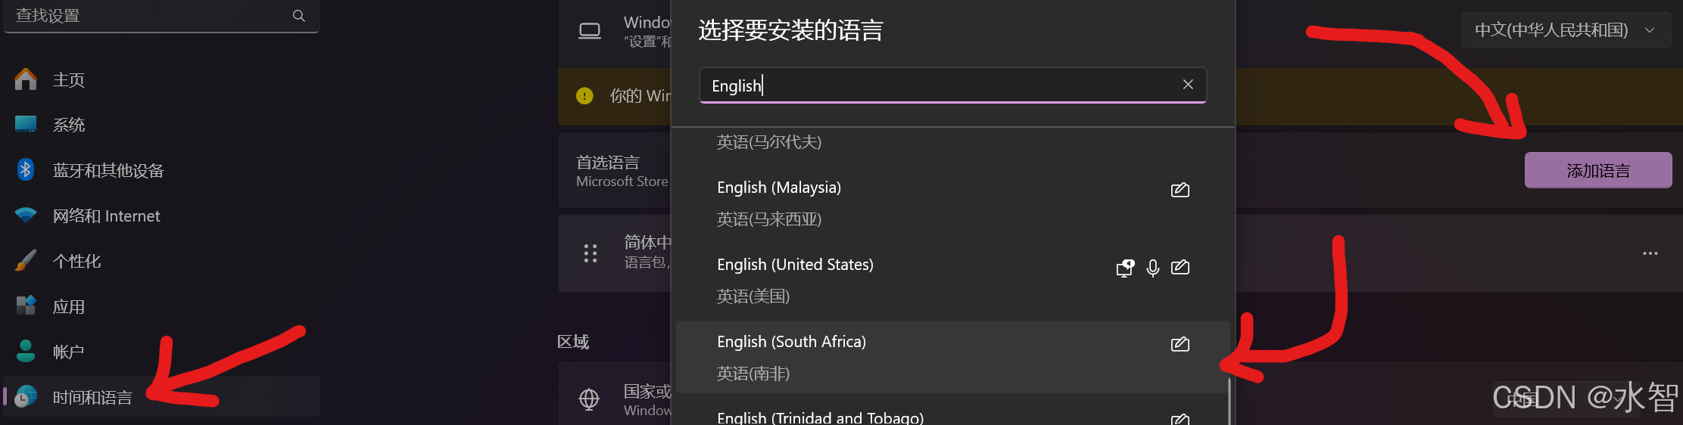
Task: Open 网络和 Internet in settings sidebar
Action: coord(161,216)
